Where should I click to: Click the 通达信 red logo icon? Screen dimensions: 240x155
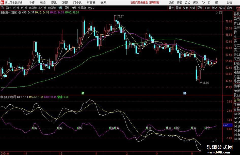pyautogui.click(x=2, y=3)
